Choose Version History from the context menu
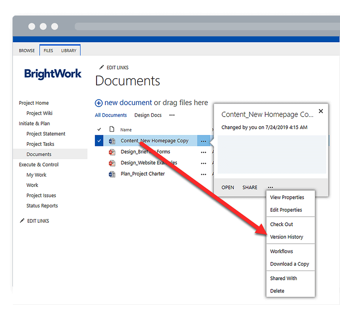Image resolution: width=340 pixels, height=315 pixels. tap(286, 237)
